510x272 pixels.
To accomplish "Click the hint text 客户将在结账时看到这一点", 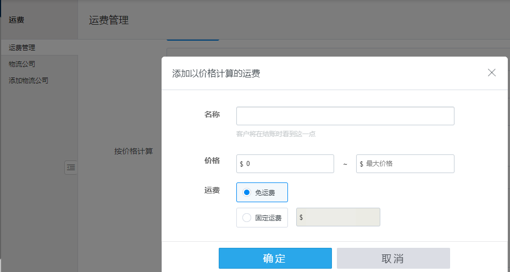I will [x=275, y=134].
